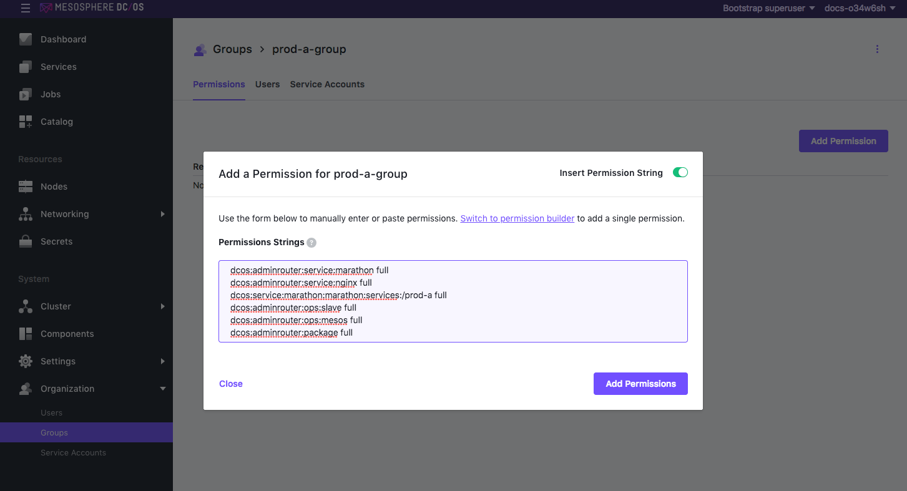907x491 pixels.
Task: Click the Permissions Strings help icon
Action: (x=311, y=243)
